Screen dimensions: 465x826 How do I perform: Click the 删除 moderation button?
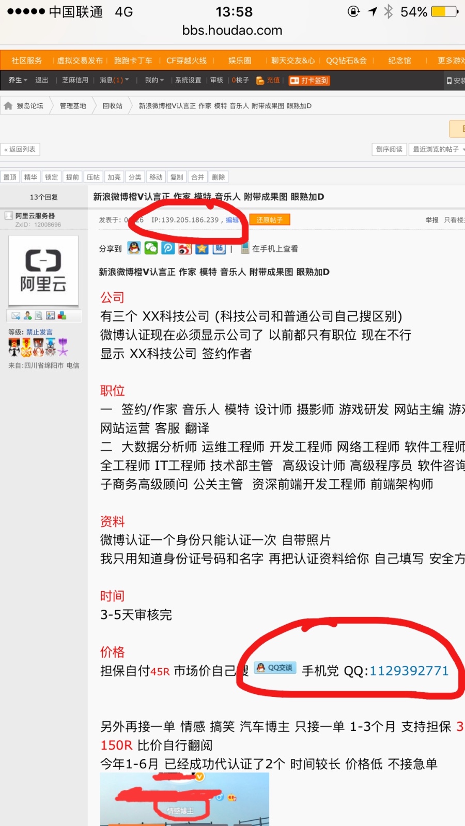click(219, 177)
